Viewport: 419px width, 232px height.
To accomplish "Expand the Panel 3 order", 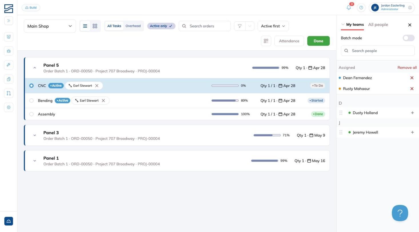I will pos(35,135).
